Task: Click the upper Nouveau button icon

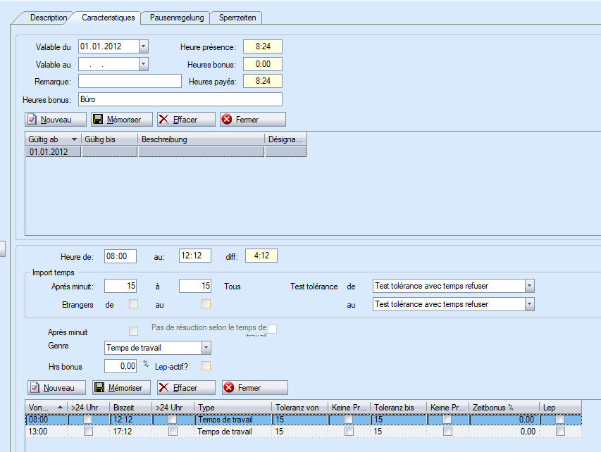Action: [x=32, y=120]
